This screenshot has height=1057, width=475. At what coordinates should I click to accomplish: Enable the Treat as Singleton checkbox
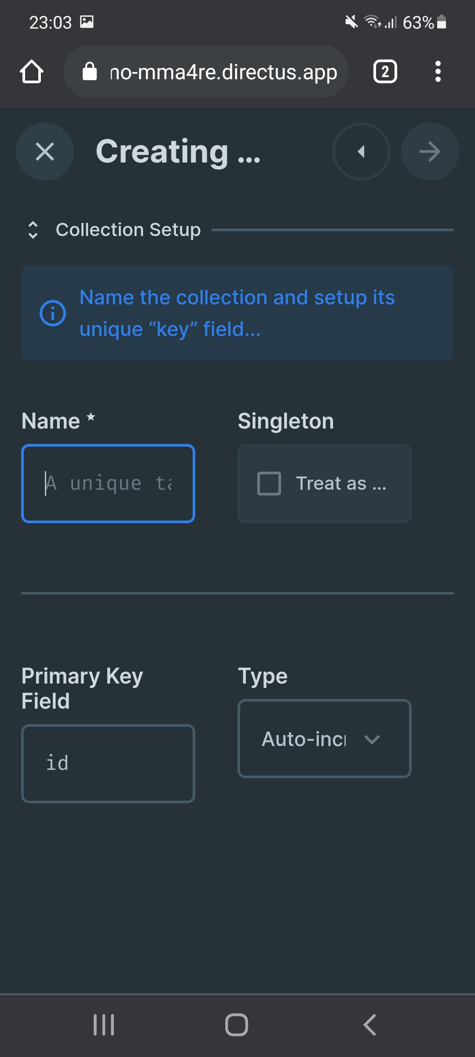[x=269, y=483]
